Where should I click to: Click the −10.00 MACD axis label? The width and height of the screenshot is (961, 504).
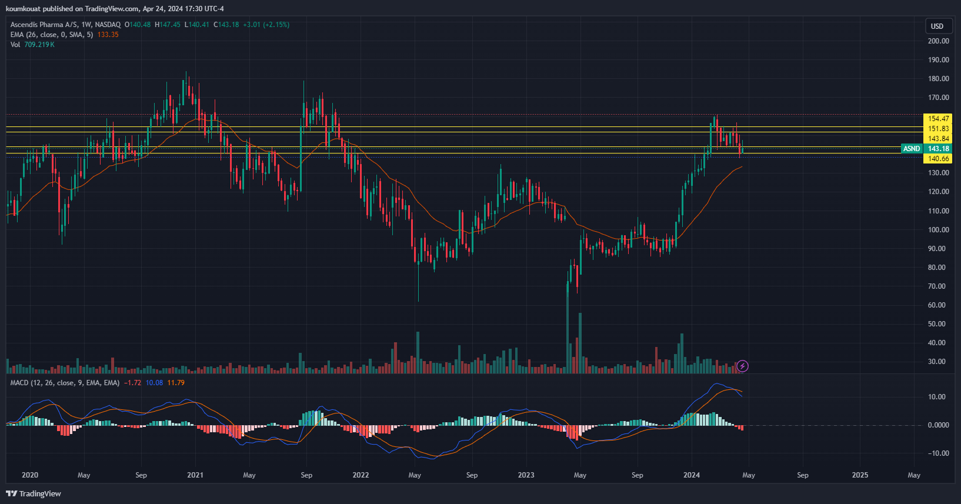click(939, 453)
